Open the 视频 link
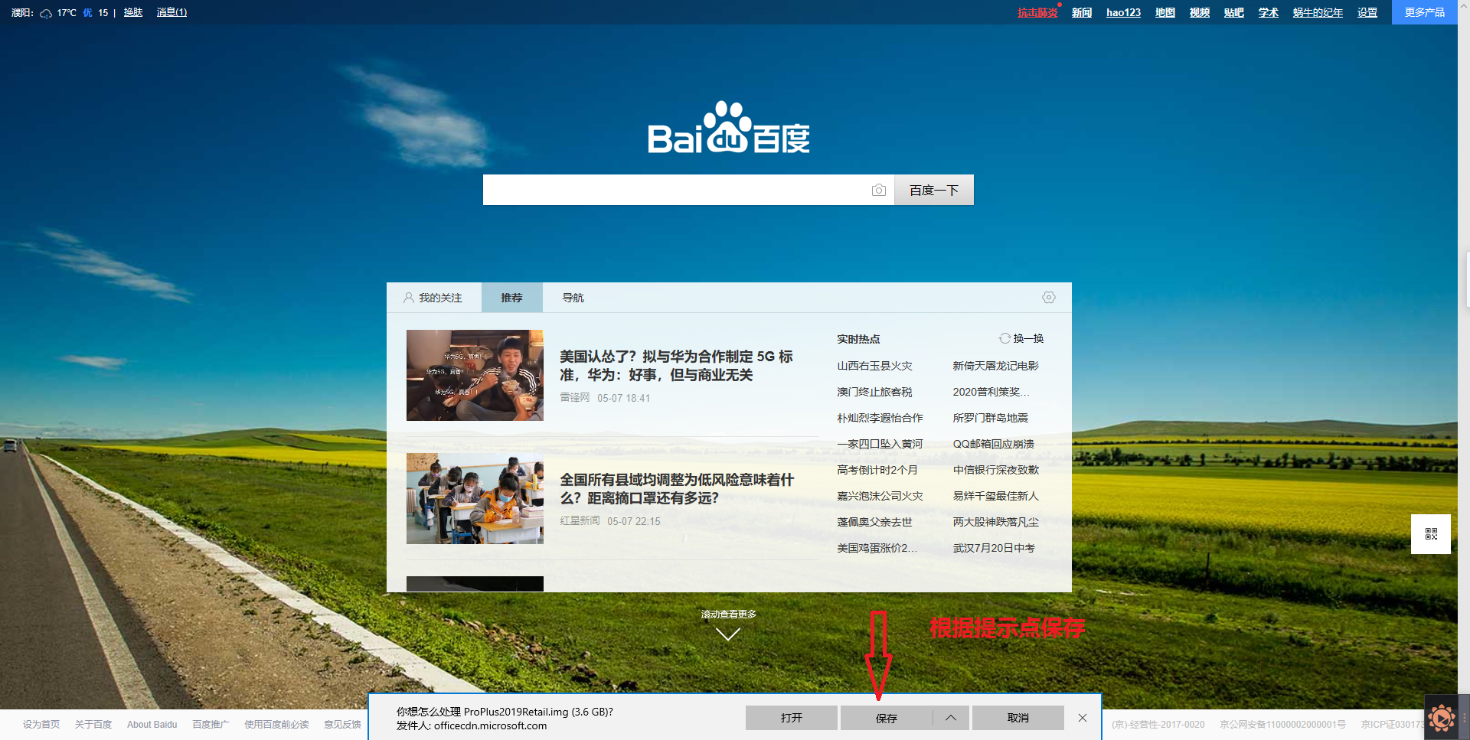The image size is (1470, 740). tap(1200, 12)
